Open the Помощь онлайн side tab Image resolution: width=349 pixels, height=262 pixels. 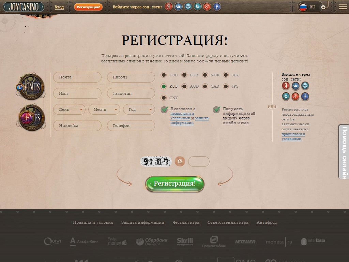point(344,152)
